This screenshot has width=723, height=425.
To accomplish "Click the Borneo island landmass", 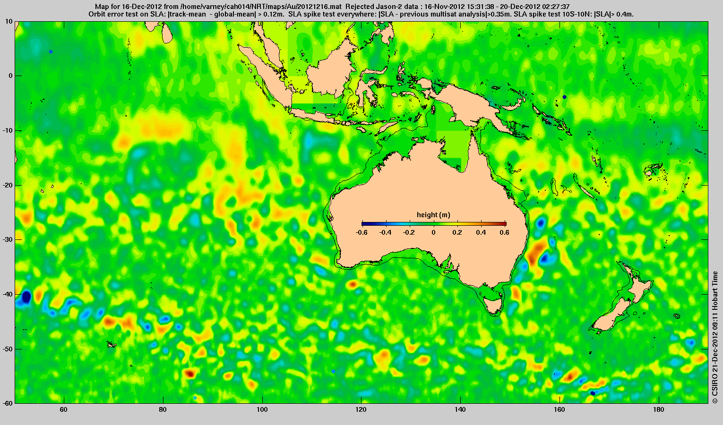I will click(331, 71).
